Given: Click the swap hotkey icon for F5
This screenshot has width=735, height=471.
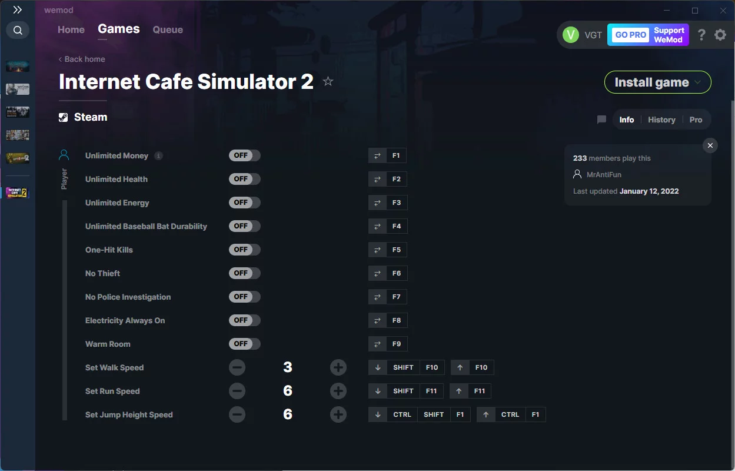Looking at the screenshot, I should click(377, 250).
